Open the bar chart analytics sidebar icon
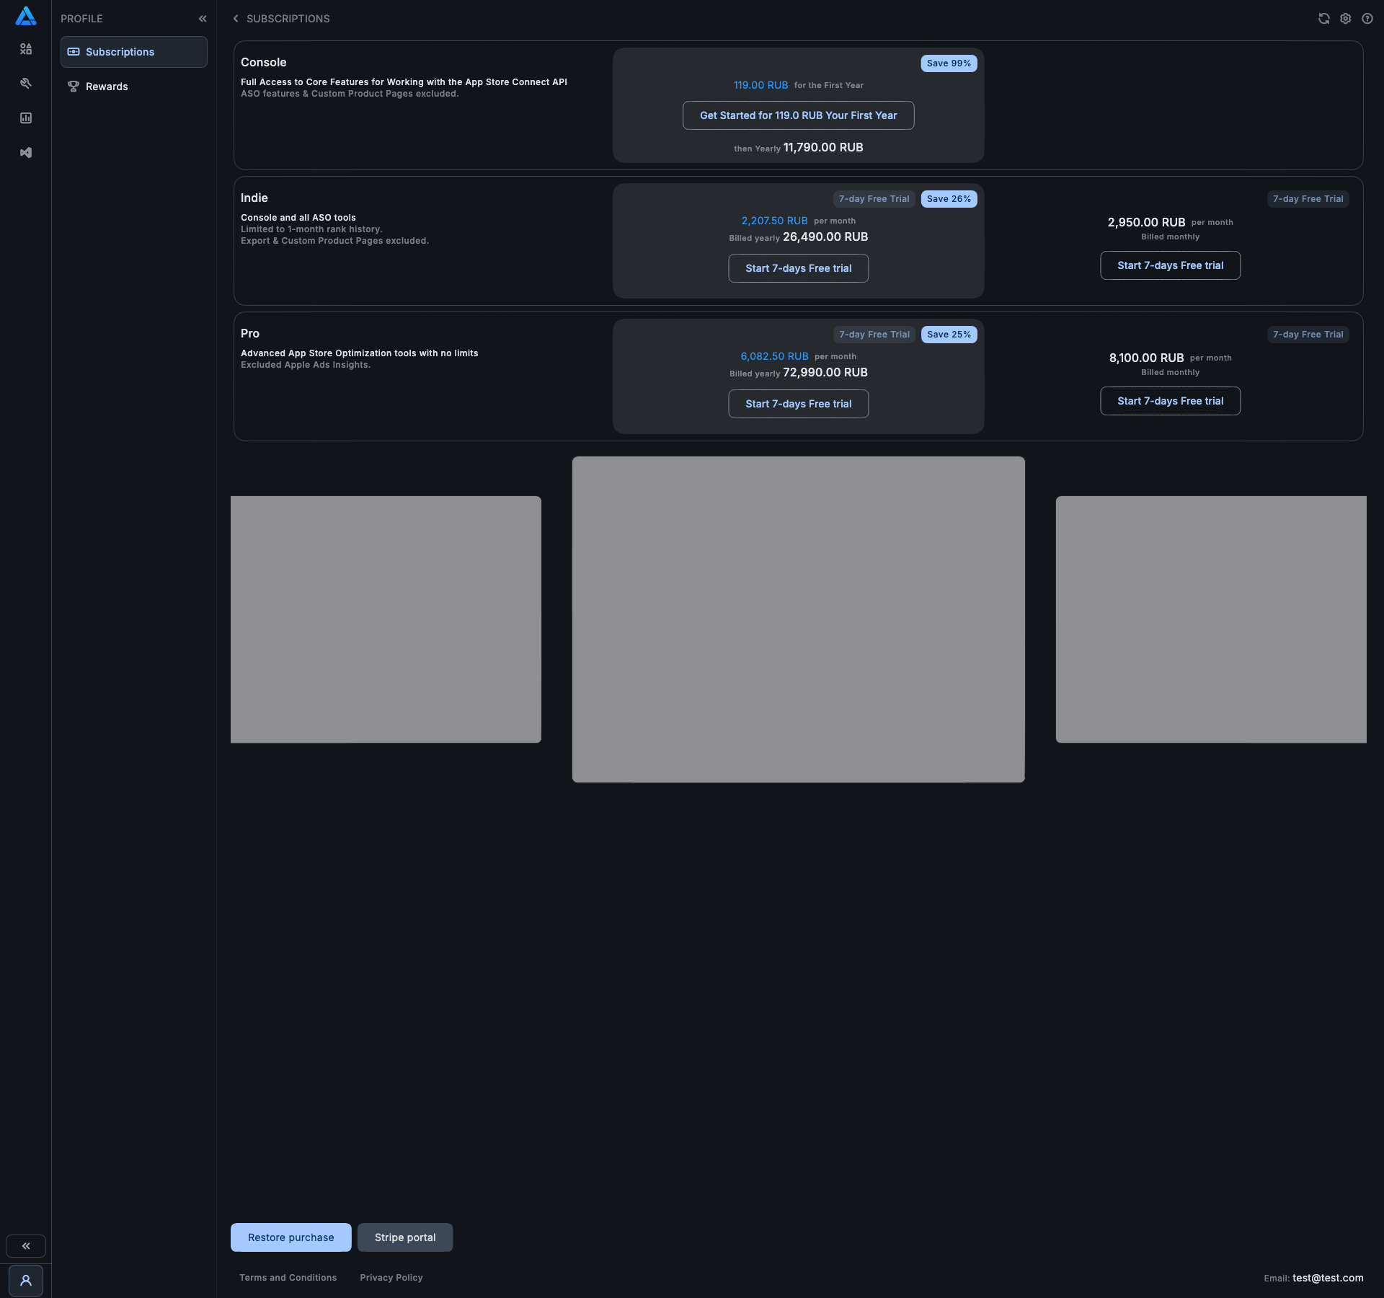1384x1298 pixels. tap(26, 118)
